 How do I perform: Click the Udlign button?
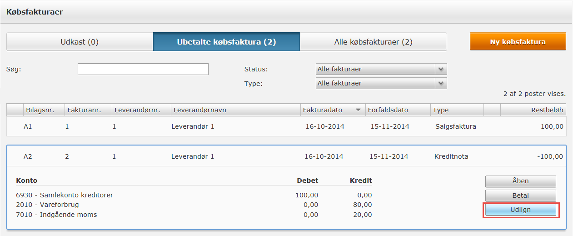point(520,210)
